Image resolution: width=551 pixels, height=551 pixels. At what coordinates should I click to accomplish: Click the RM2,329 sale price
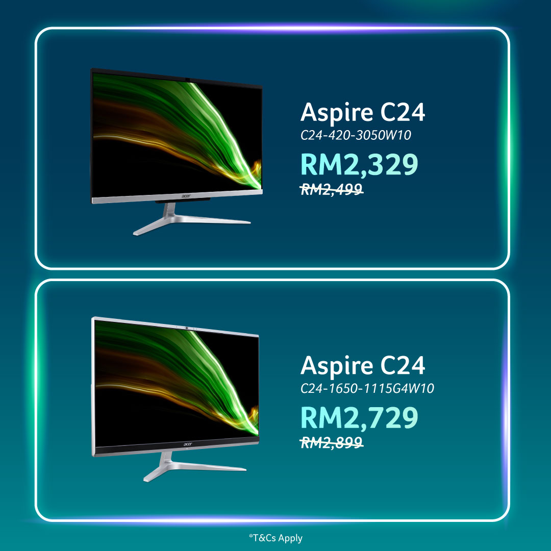click(x=359, y=164)
